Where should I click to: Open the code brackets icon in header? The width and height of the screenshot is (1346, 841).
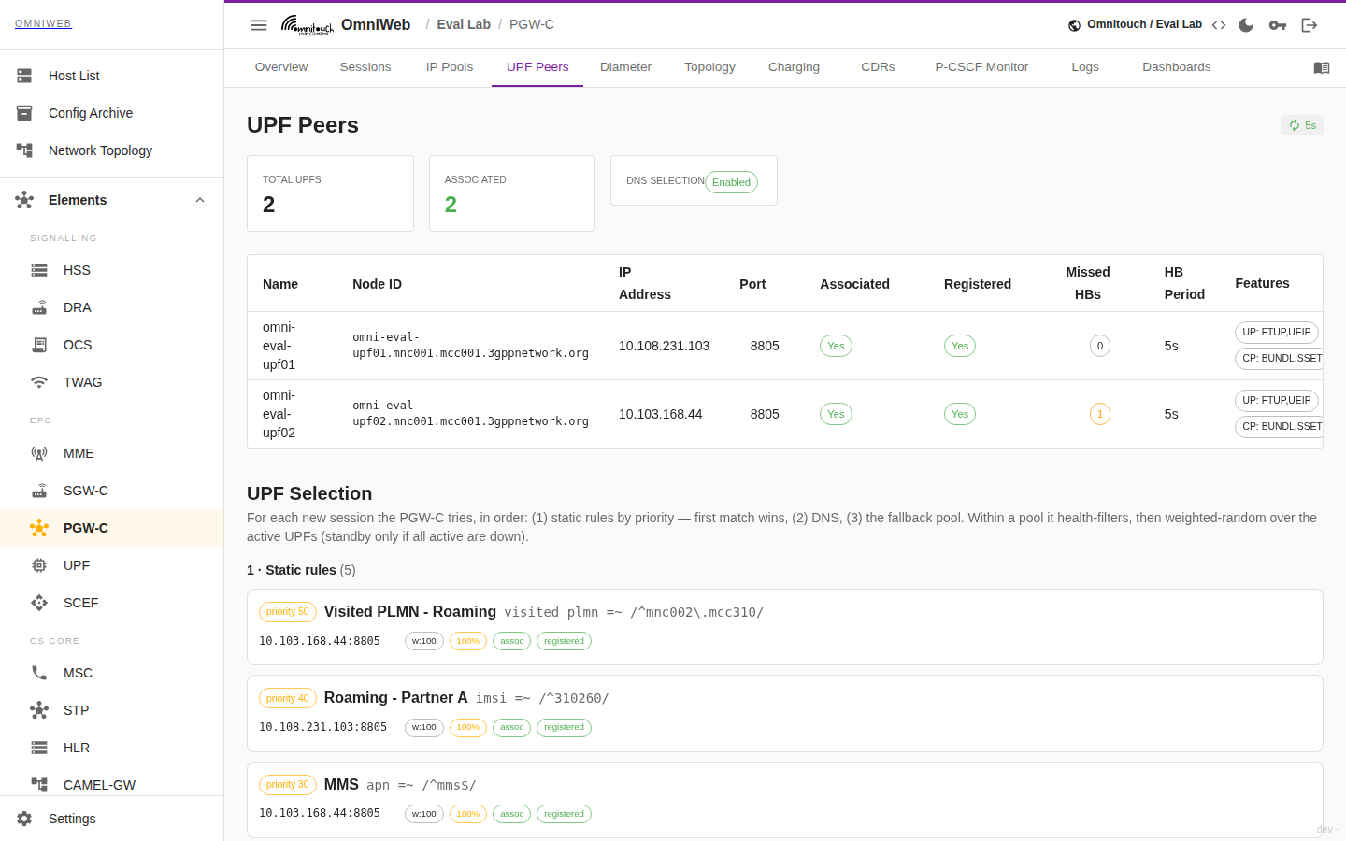click(x=1219, y=25)
